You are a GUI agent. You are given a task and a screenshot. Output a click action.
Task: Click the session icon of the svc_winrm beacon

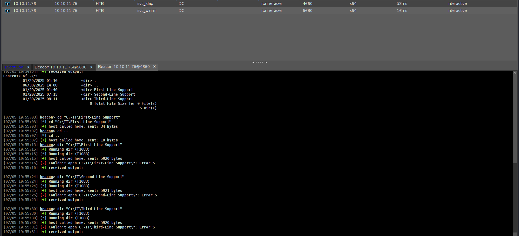coord(8,11)
